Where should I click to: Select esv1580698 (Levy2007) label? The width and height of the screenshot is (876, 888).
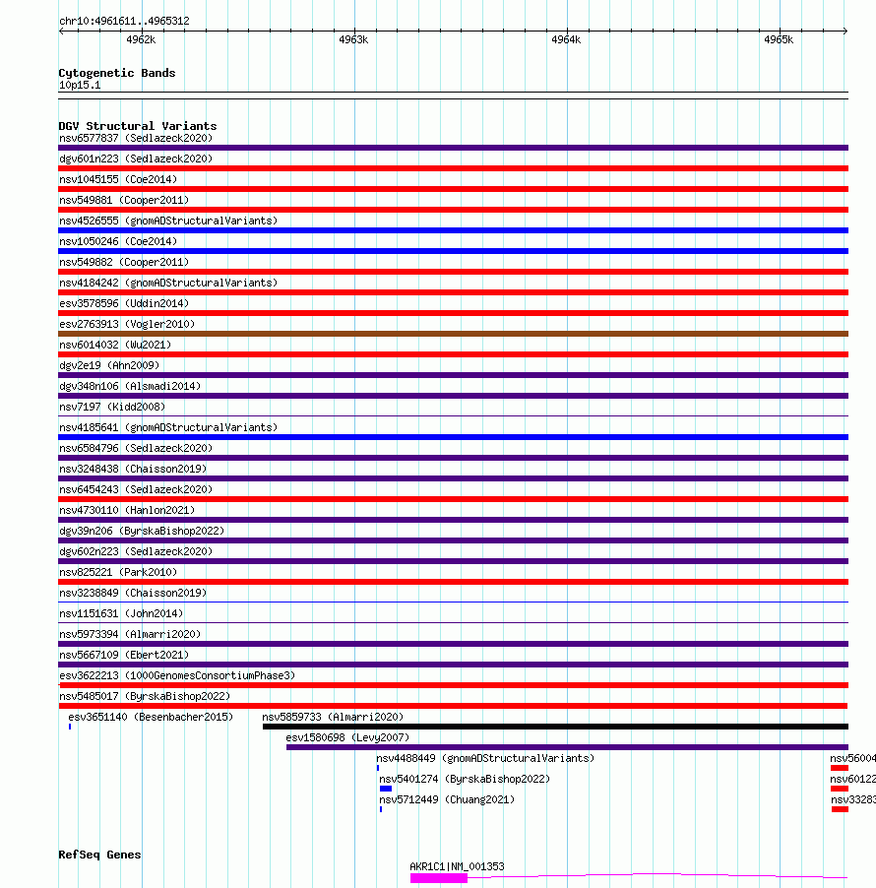[x=347, y=737]
